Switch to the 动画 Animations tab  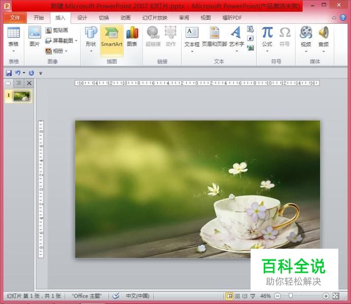pos(125,18)
